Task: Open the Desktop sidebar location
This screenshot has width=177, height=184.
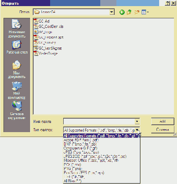Action: pos(17,47)
